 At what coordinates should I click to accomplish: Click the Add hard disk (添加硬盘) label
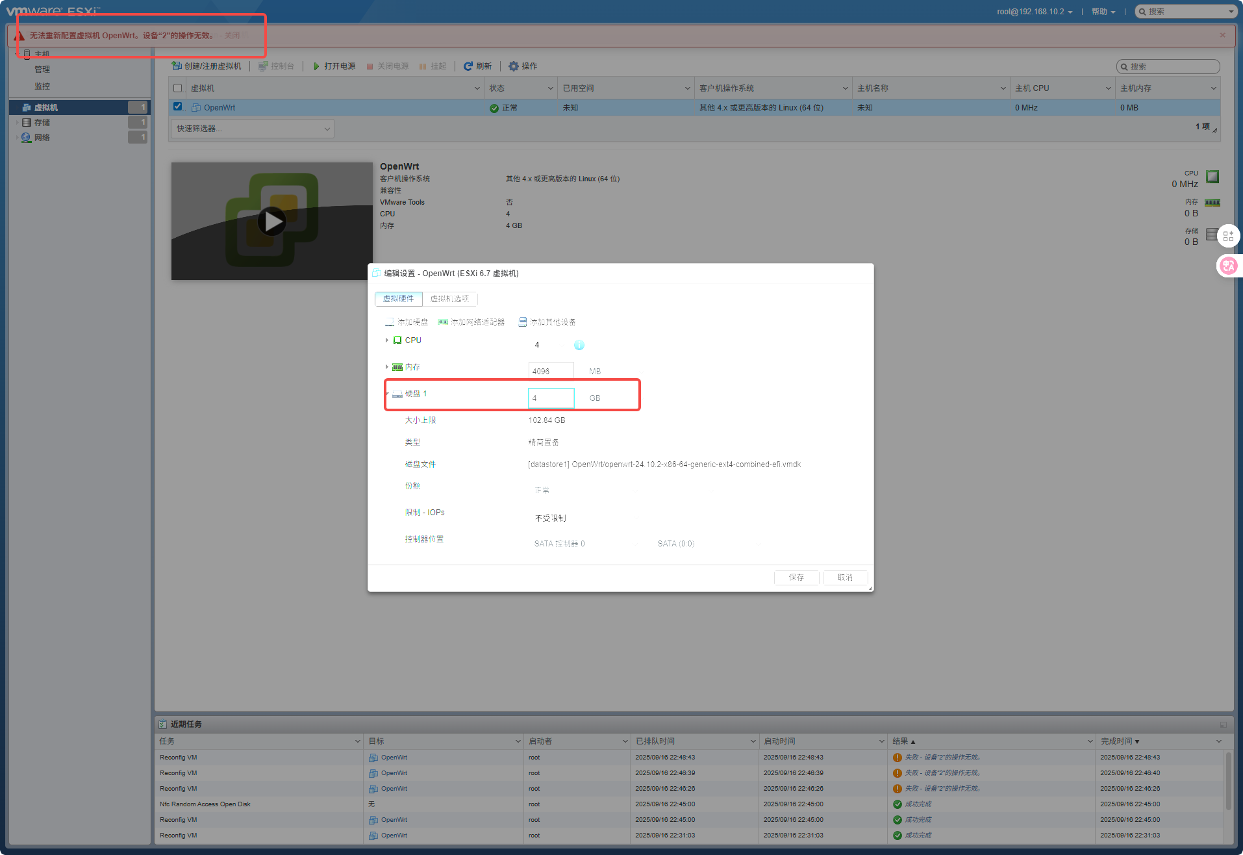click(412, 322)
